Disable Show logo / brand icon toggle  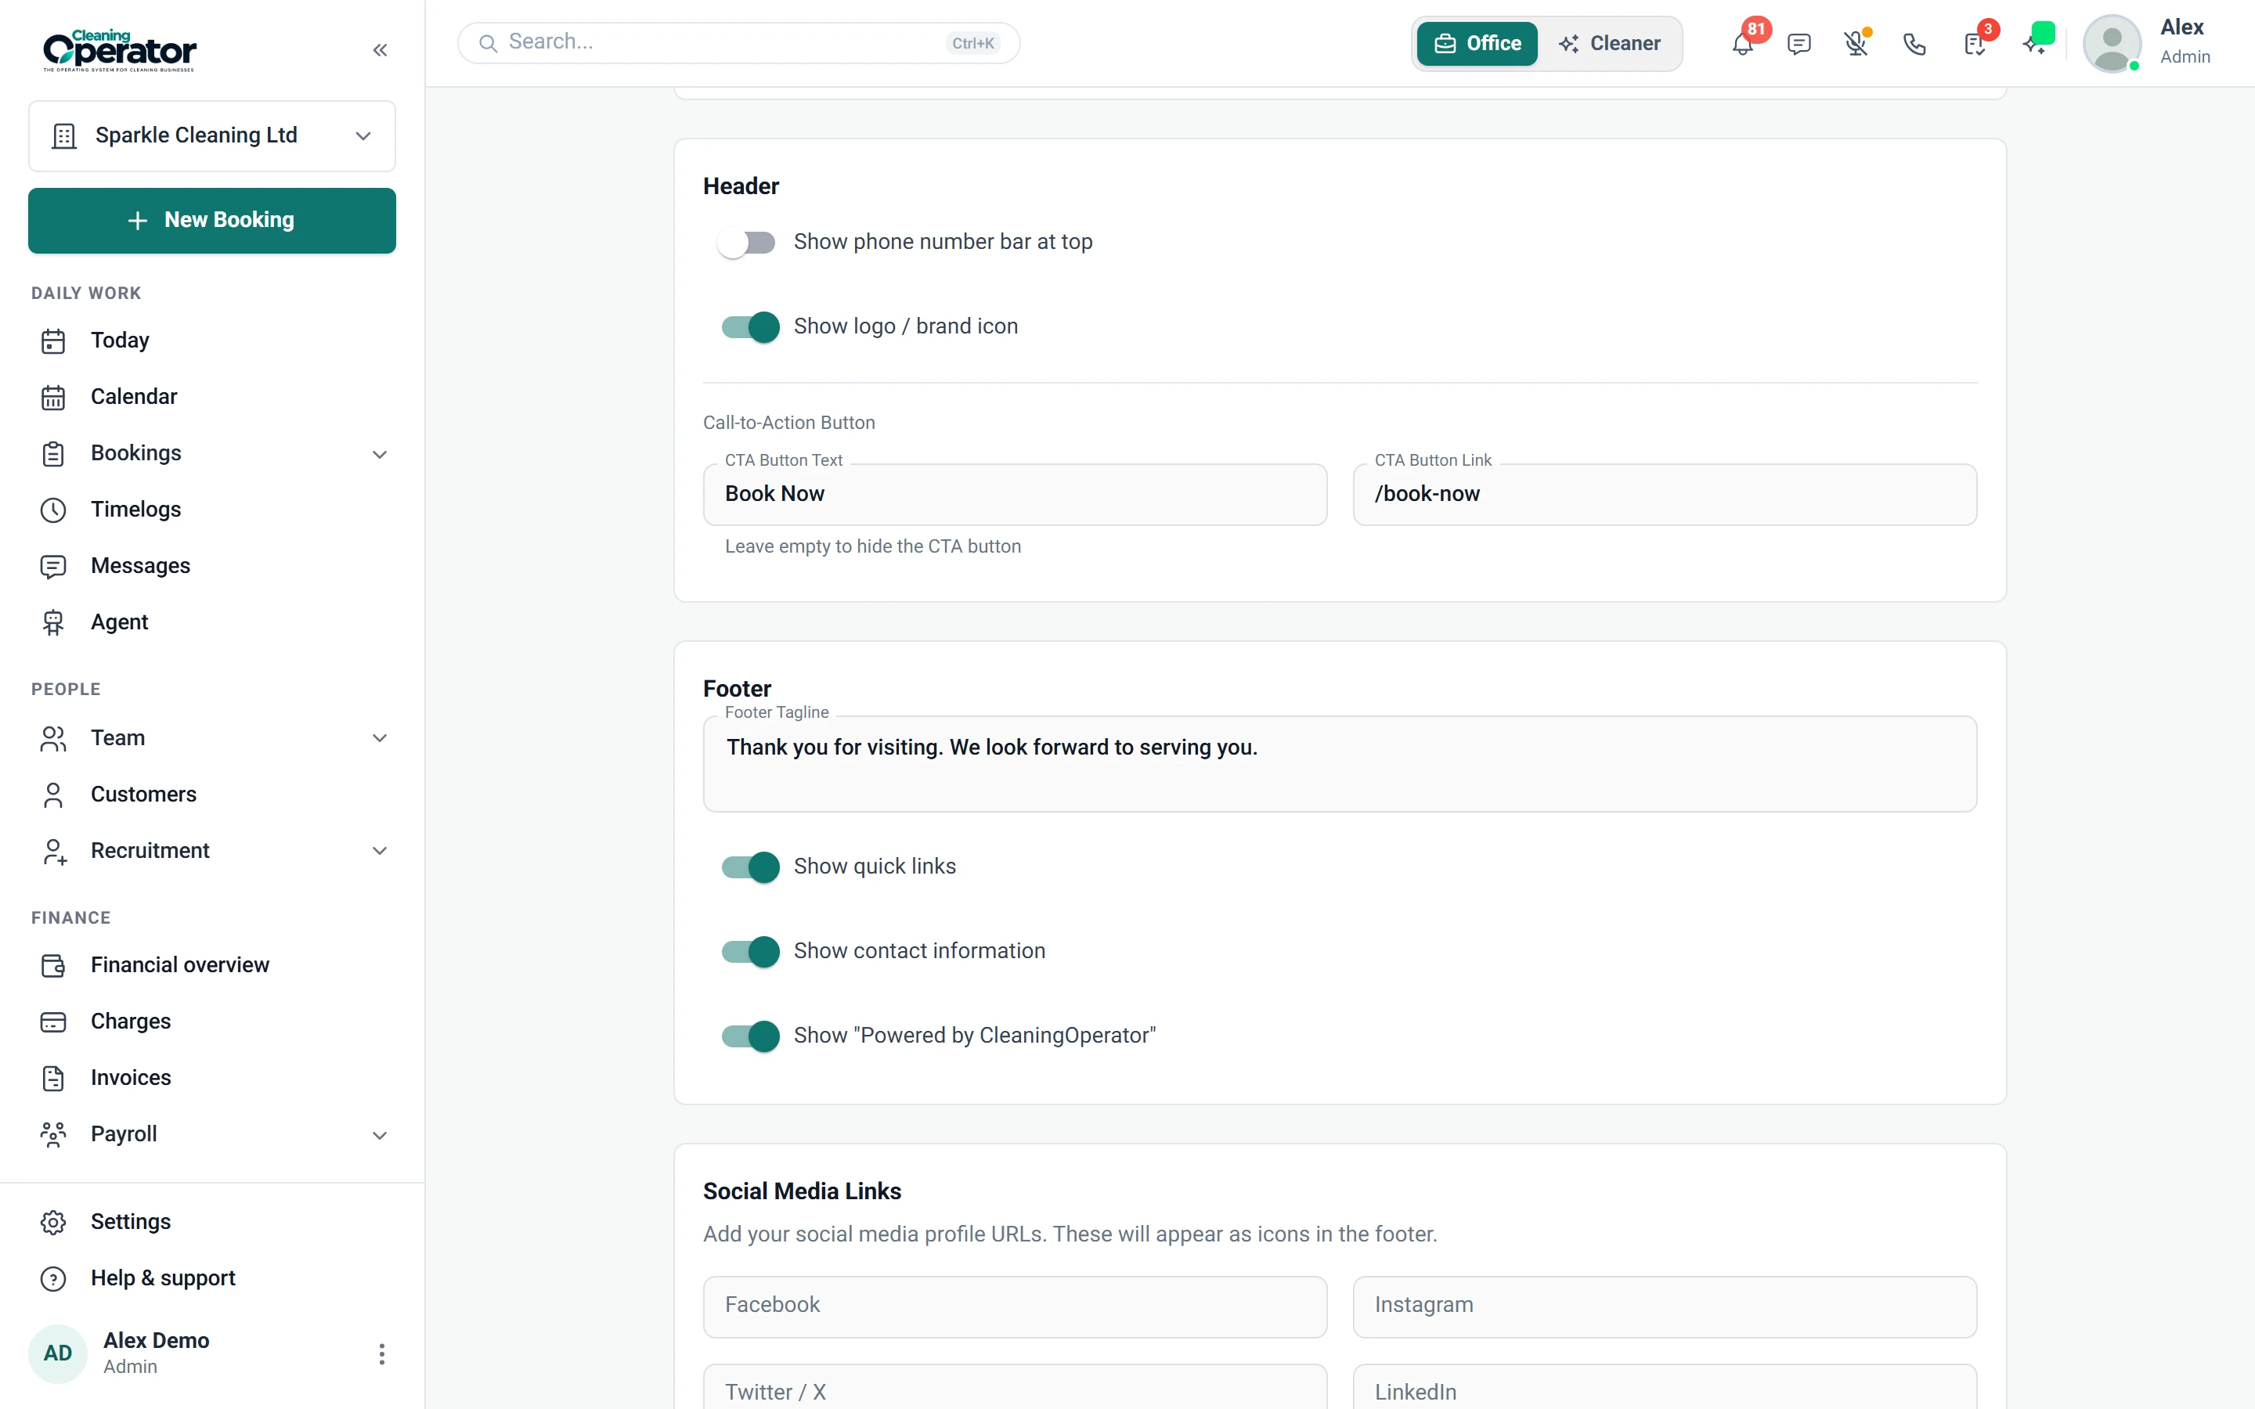tap(750, 327)
